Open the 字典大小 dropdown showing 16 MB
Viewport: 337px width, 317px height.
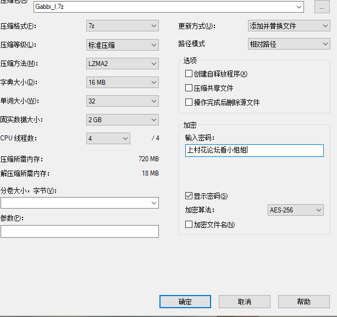click(123, 82)
